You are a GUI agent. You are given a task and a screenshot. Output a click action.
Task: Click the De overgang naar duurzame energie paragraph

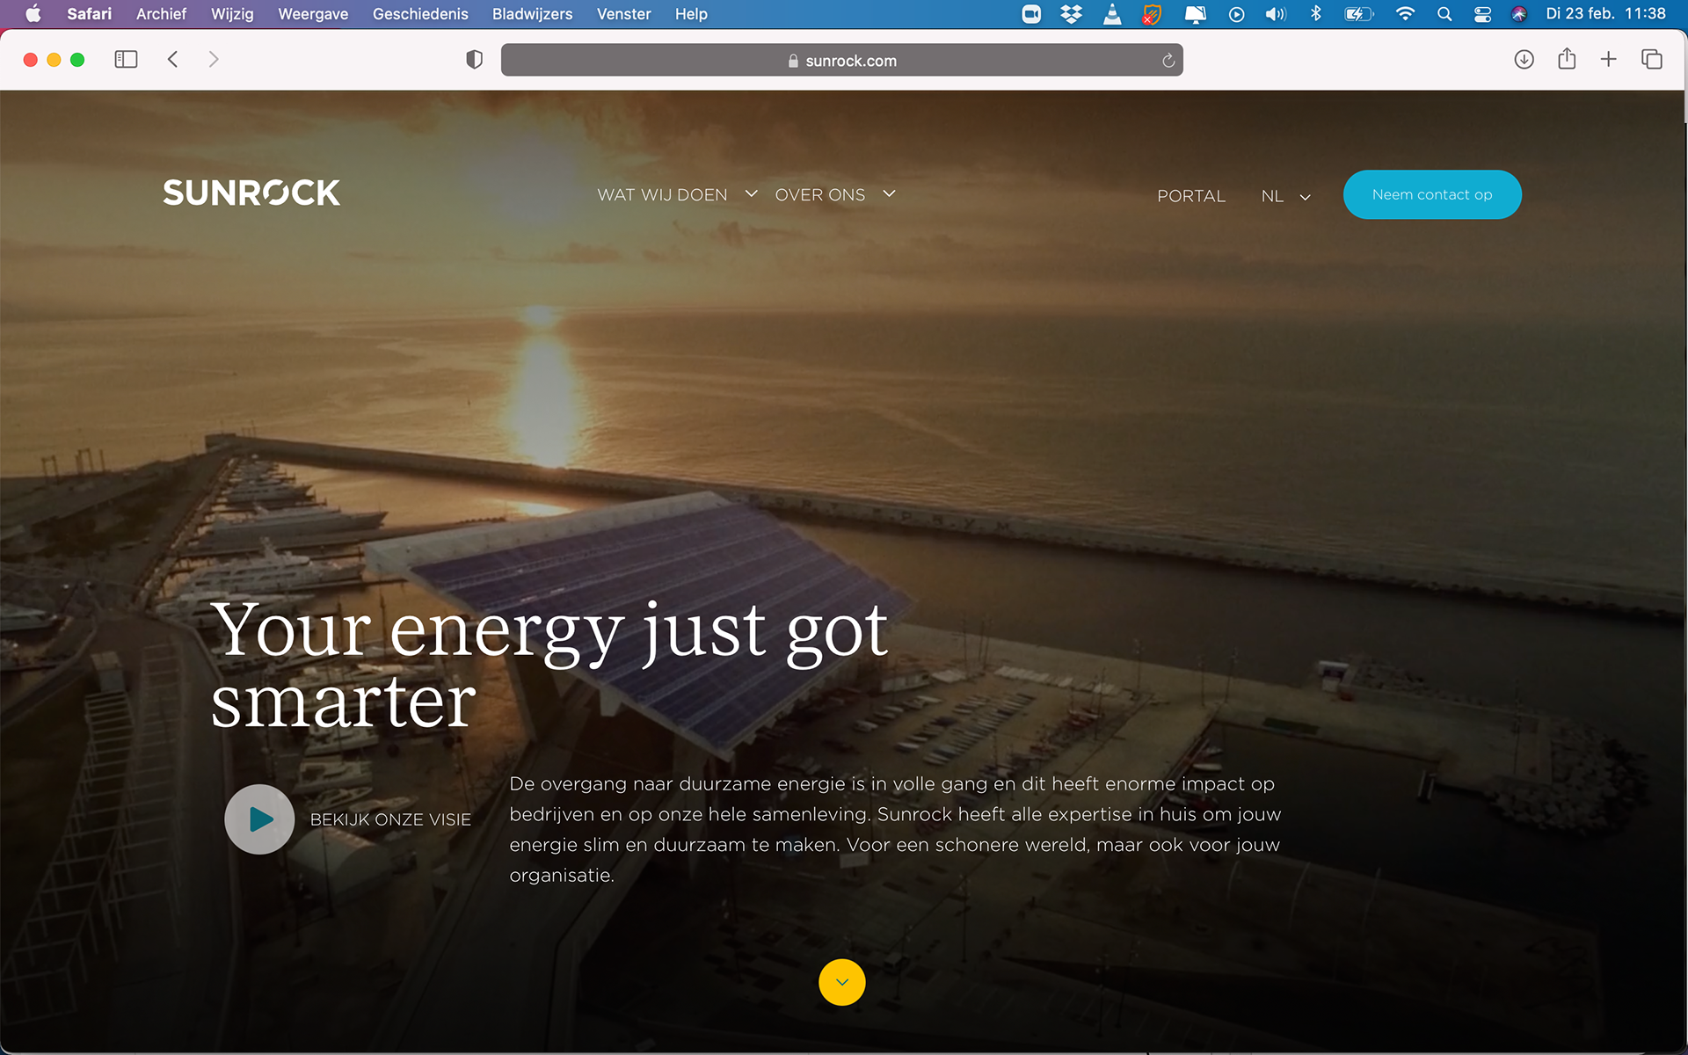(x=895, y=829)
